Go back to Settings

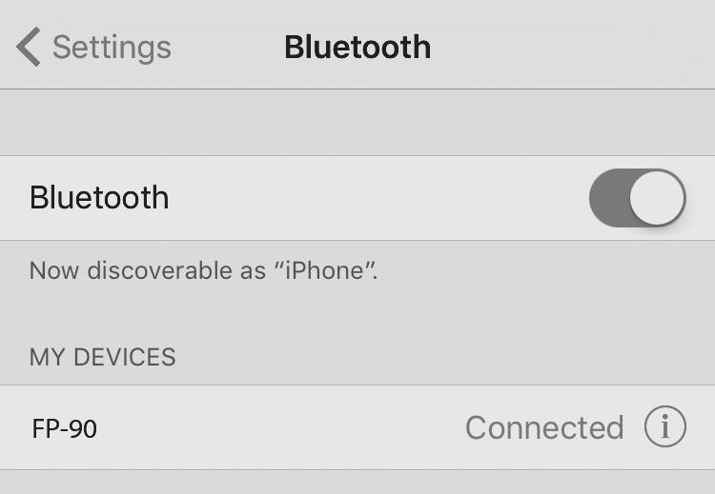tap(93, 47)
